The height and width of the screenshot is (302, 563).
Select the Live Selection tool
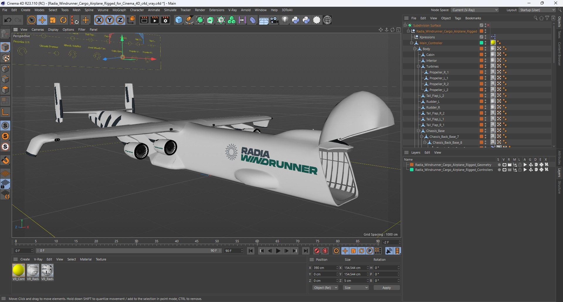coord(31,20)
